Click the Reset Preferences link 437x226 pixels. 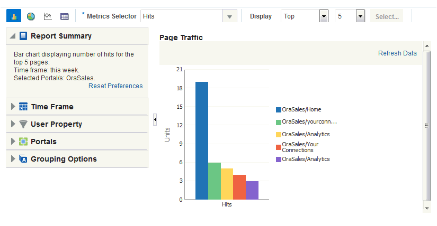(115, 86)
